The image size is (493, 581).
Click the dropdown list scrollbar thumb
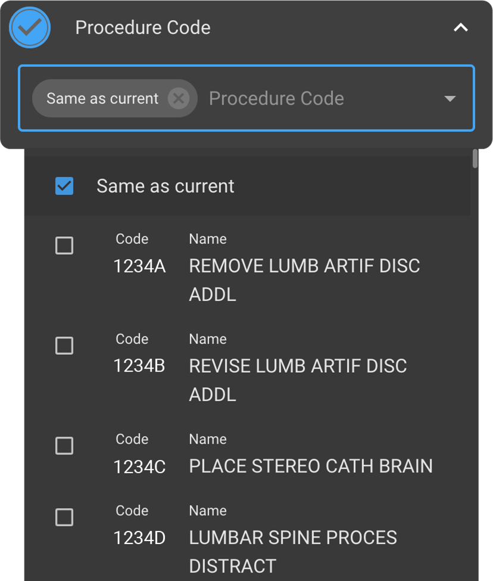click(475, 159)
